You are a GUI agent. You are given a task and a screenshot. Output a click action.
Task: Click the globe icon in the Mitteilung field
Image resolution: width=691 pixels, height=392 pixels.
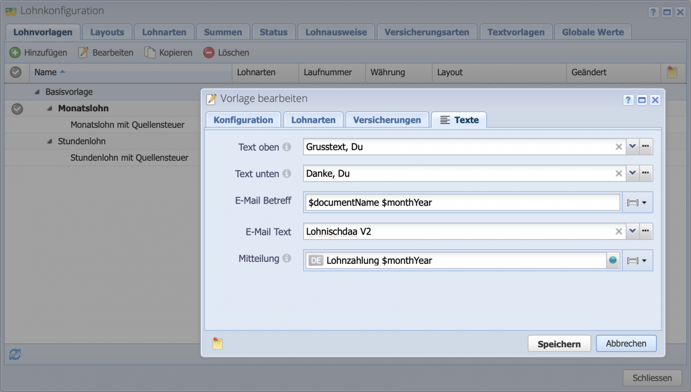pos(613,260)
